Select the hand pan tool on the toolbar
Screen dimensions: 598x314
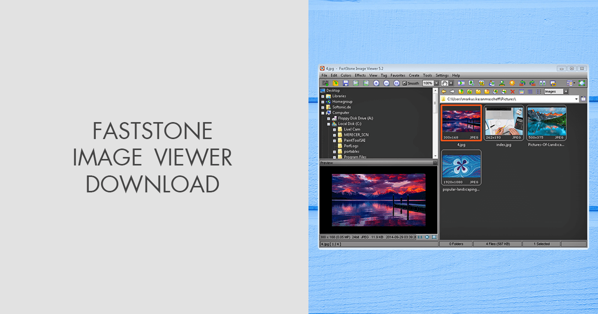point(445,83)
